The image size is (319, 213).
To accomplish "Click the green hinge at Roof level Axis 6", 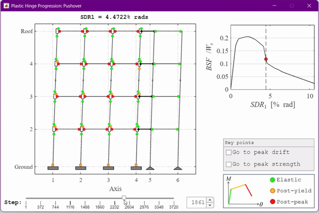I will click(x=181, y=31).
